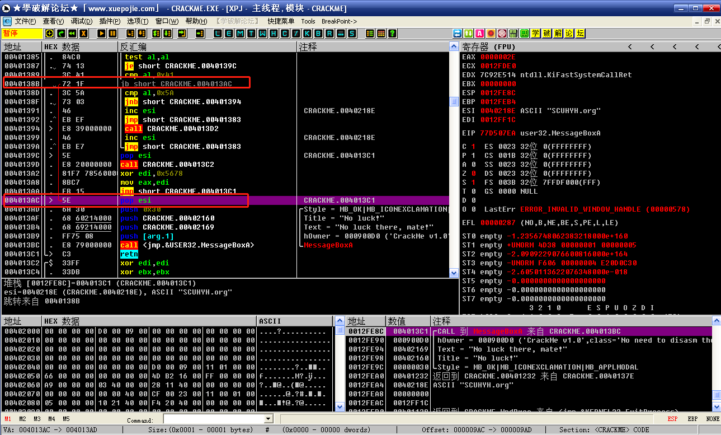
Task: Run the program with the play icon
Action: [x=101, y=34]
